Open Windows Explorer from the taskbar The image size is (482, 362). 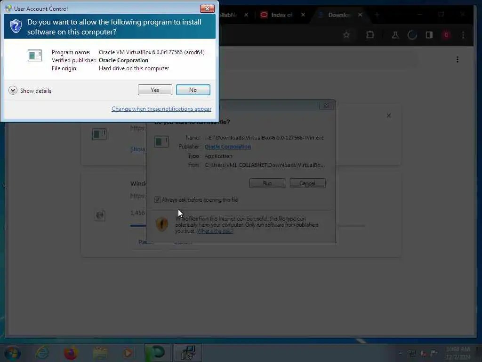100,353
